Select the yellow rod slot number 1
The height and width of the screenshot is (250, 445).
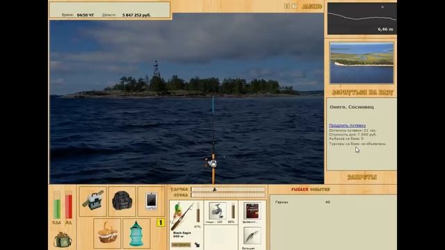tap(161, 222)
